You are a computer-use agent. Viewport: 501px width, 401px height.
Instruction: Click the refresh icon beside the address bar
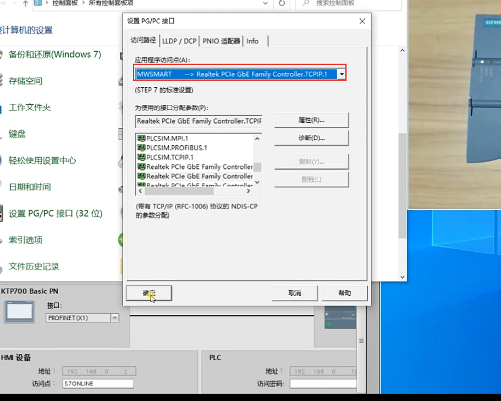tap(282, 4)
